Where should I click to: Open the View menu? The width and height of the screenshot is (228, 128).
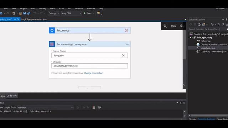[x=14, y=9]
